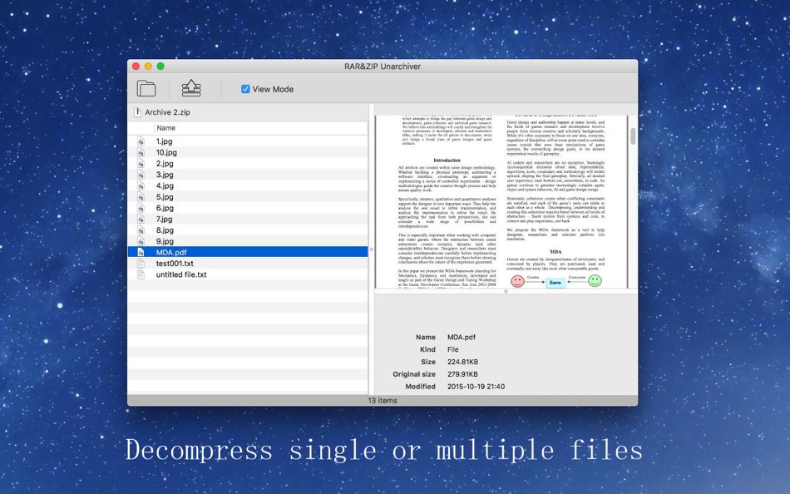The height and width of the screenshot is (494, 790).
Task: Click the icon beside untitled file.txt
Action: [141, 274]
